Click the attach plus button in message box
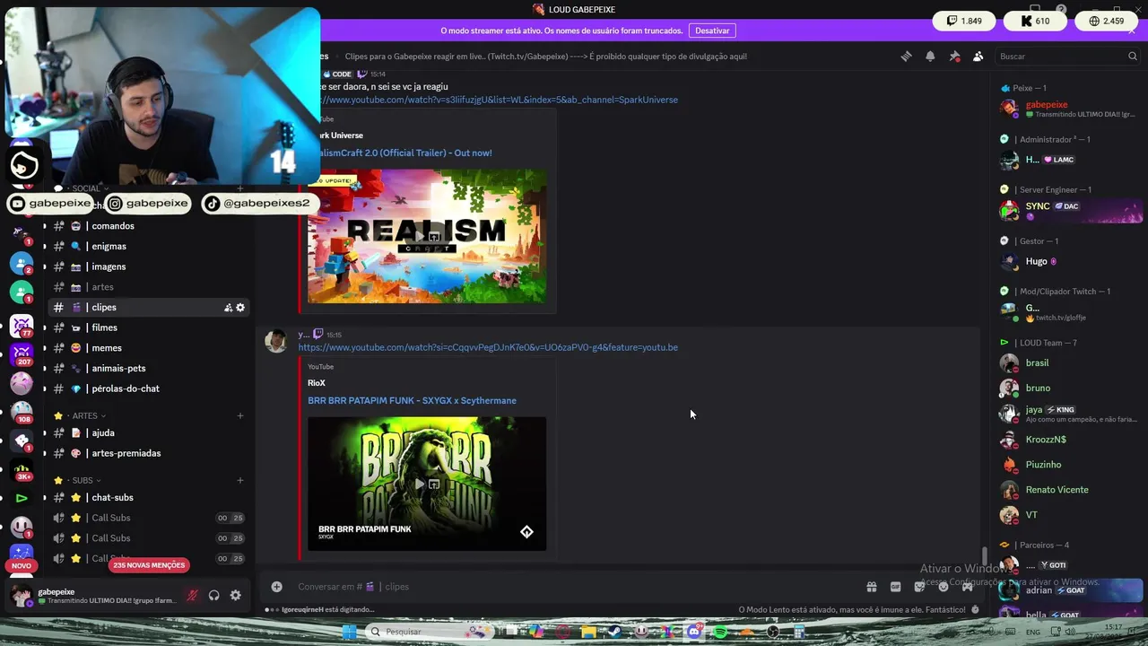 point(277,587)
